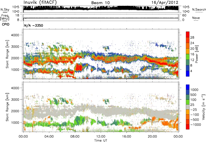The image size is (206, 142).
Task: Click the 4000 tick on the velocity panel
Action: click(15, 88)
